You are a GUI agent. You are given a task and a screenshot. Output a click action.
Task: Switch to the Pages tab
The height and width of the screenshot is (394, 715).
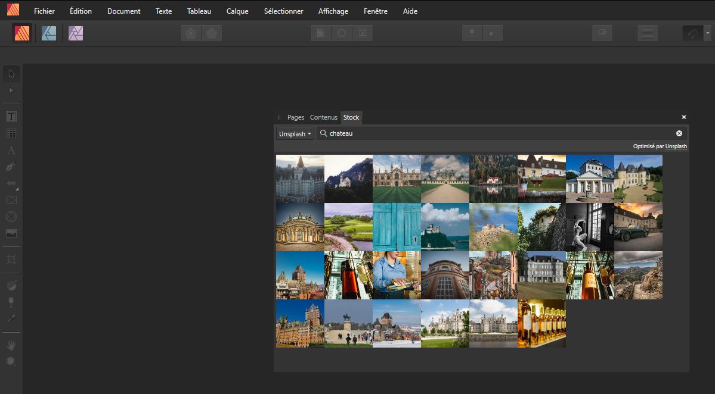click(296, 117)
